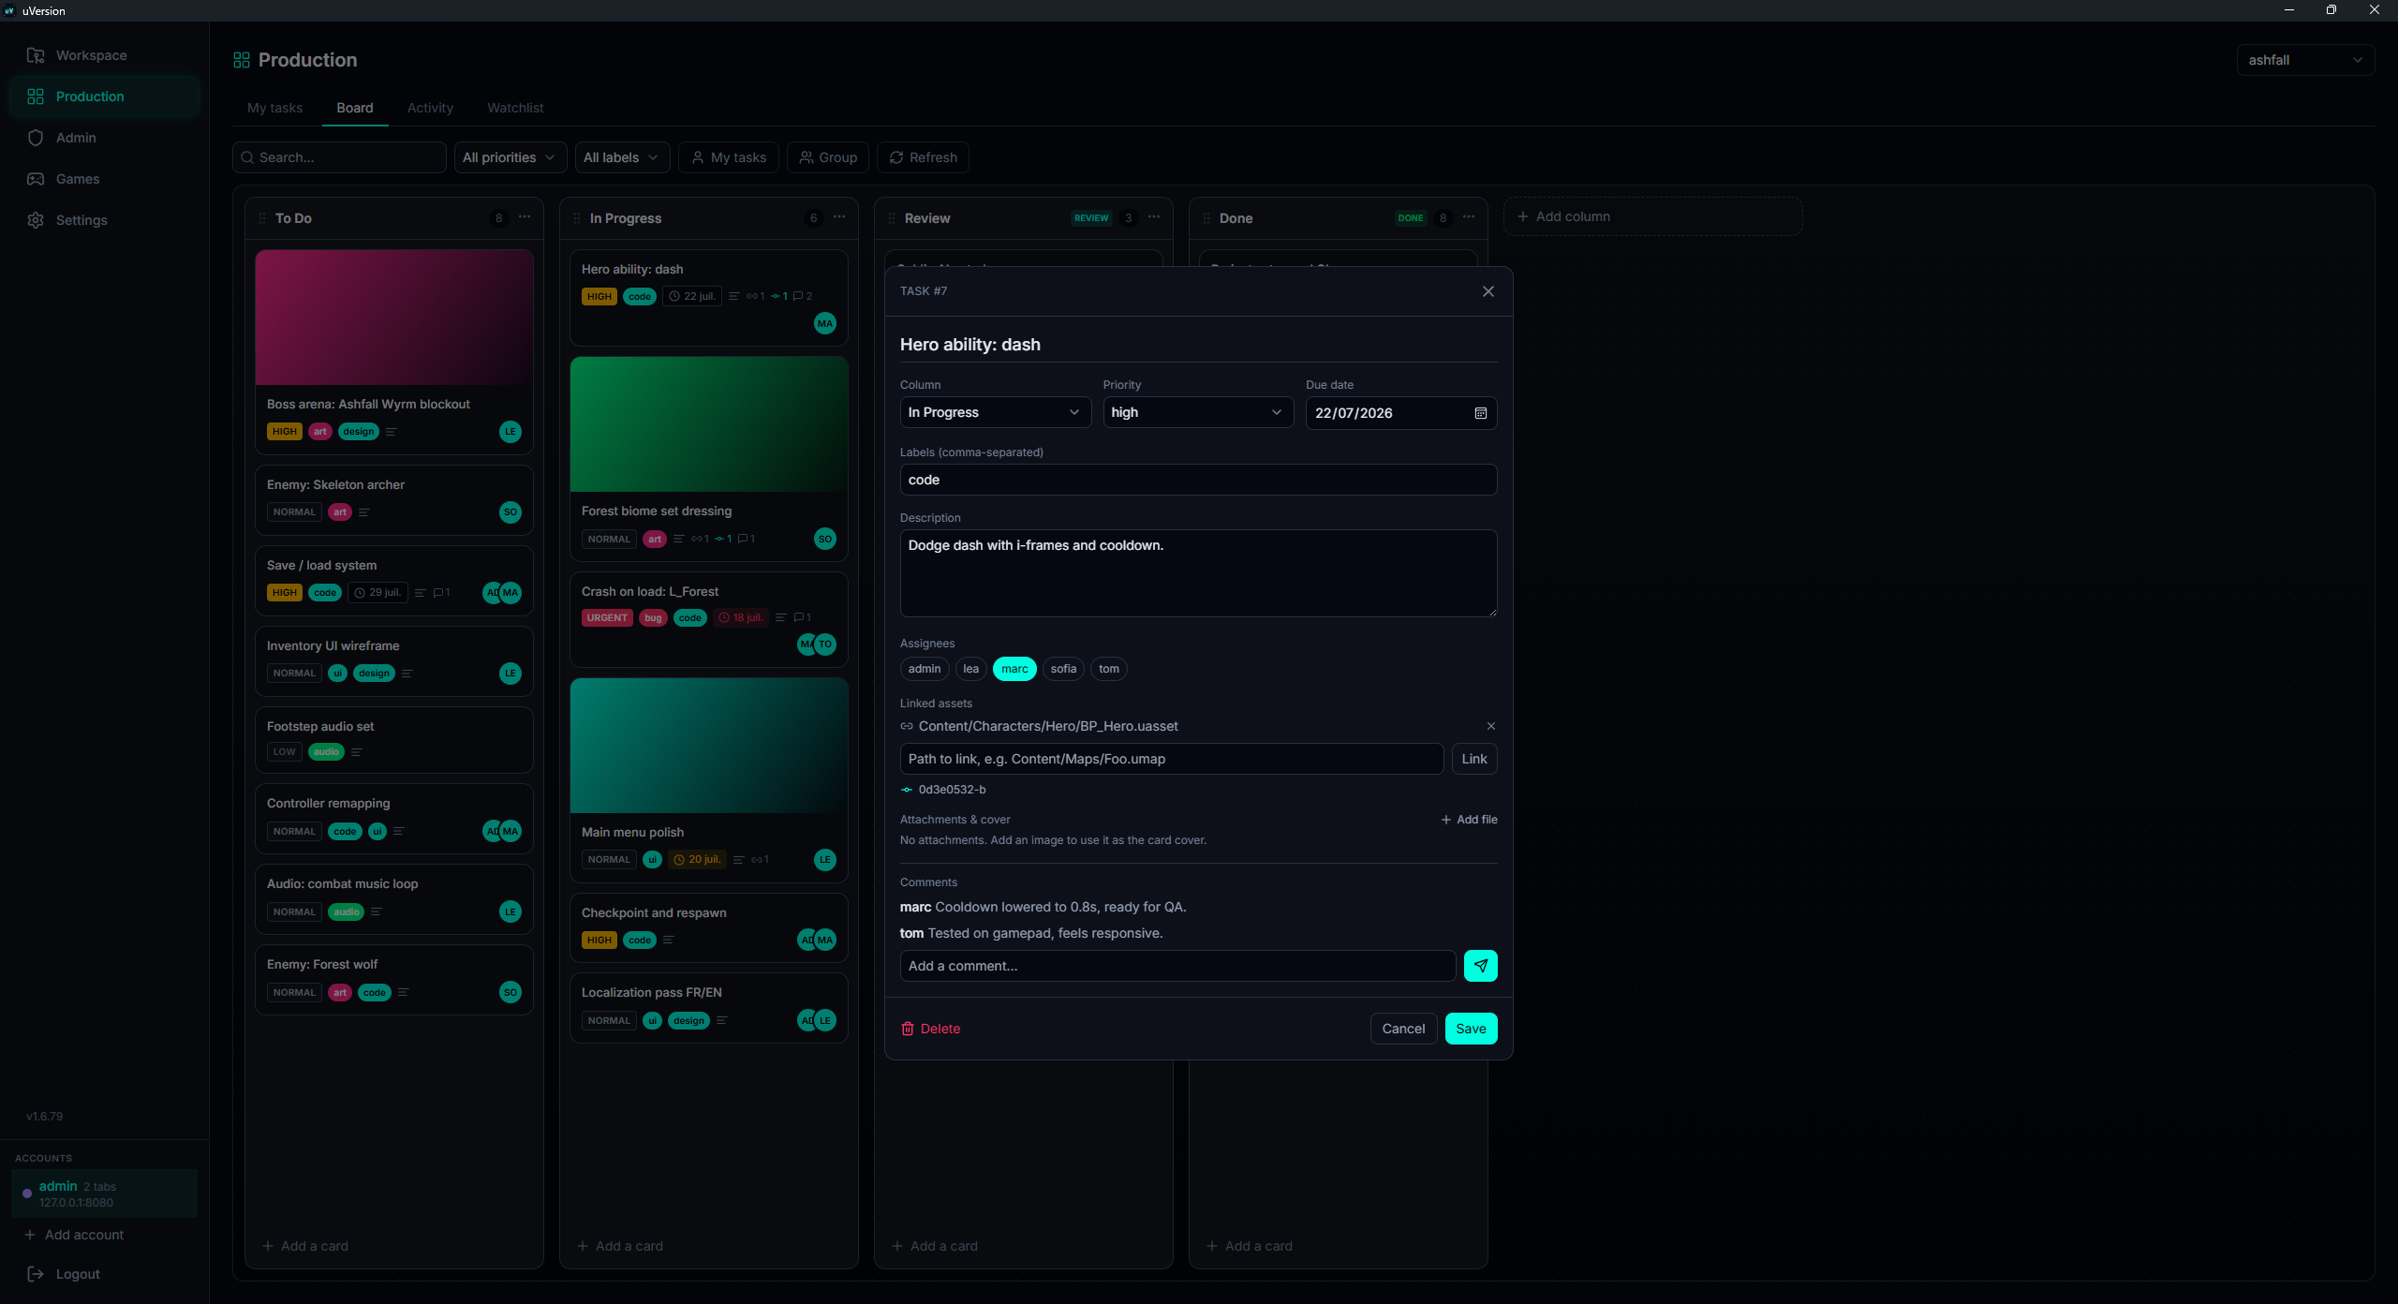Toggle the Group filter button

click(828, 157)
